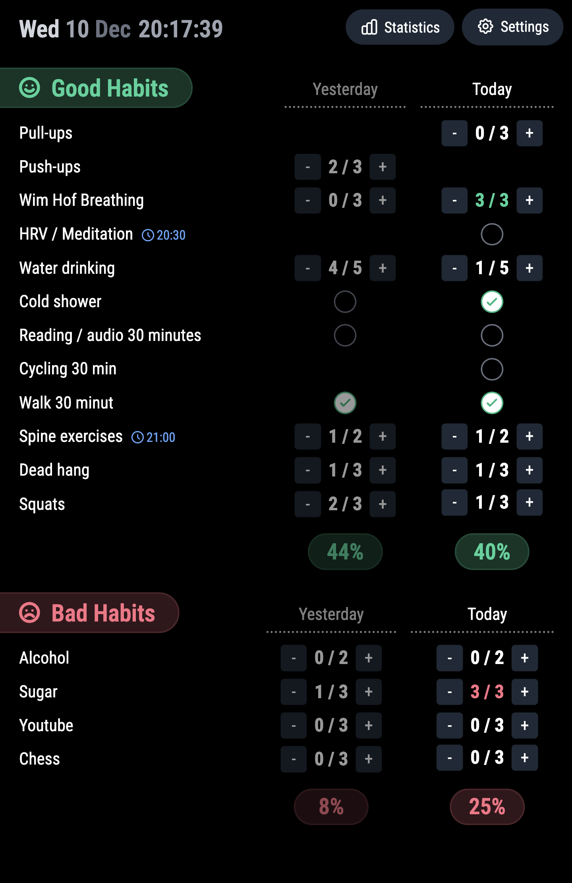
Task: Click the 40% Today progress badge
Action: tap(492, 552)
